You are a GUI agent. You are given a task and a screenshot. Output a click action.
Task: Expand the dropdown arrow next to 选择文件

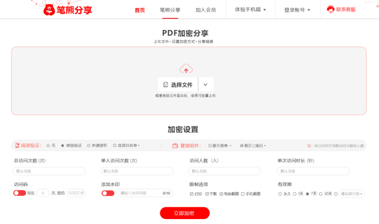click(x=205, y=85)
